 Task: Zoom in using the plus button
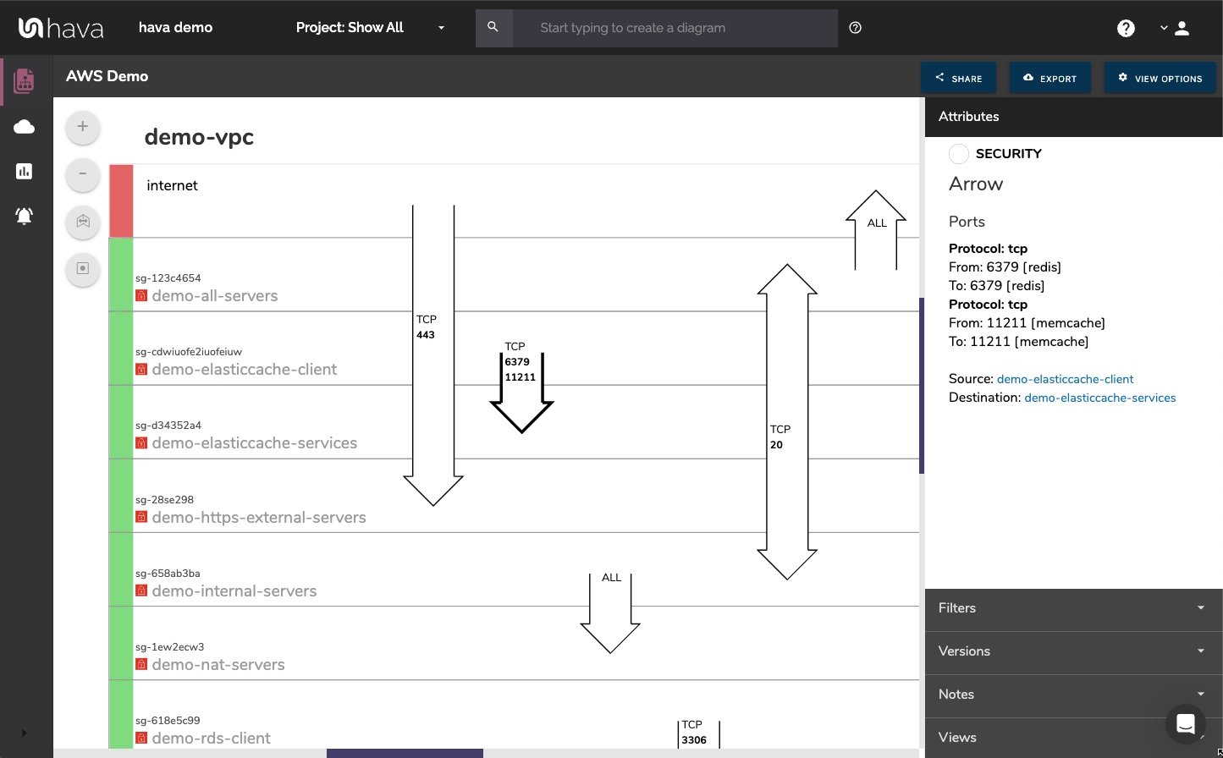click(82, 126)
